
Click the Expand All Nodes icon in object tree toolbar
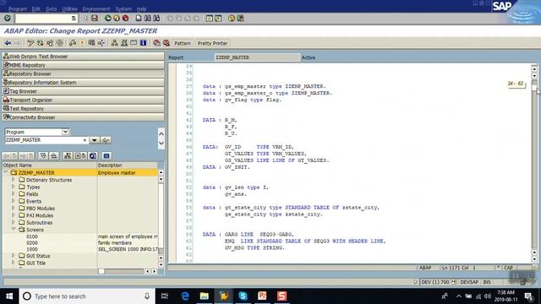pos(43,155)
